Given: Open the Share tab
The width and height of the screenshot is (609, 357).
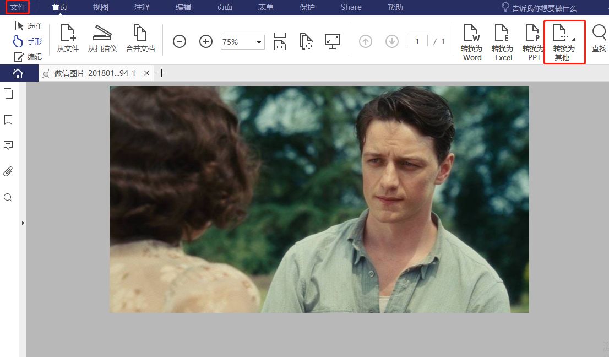Looking at the screenshot, I should [351, 7].
